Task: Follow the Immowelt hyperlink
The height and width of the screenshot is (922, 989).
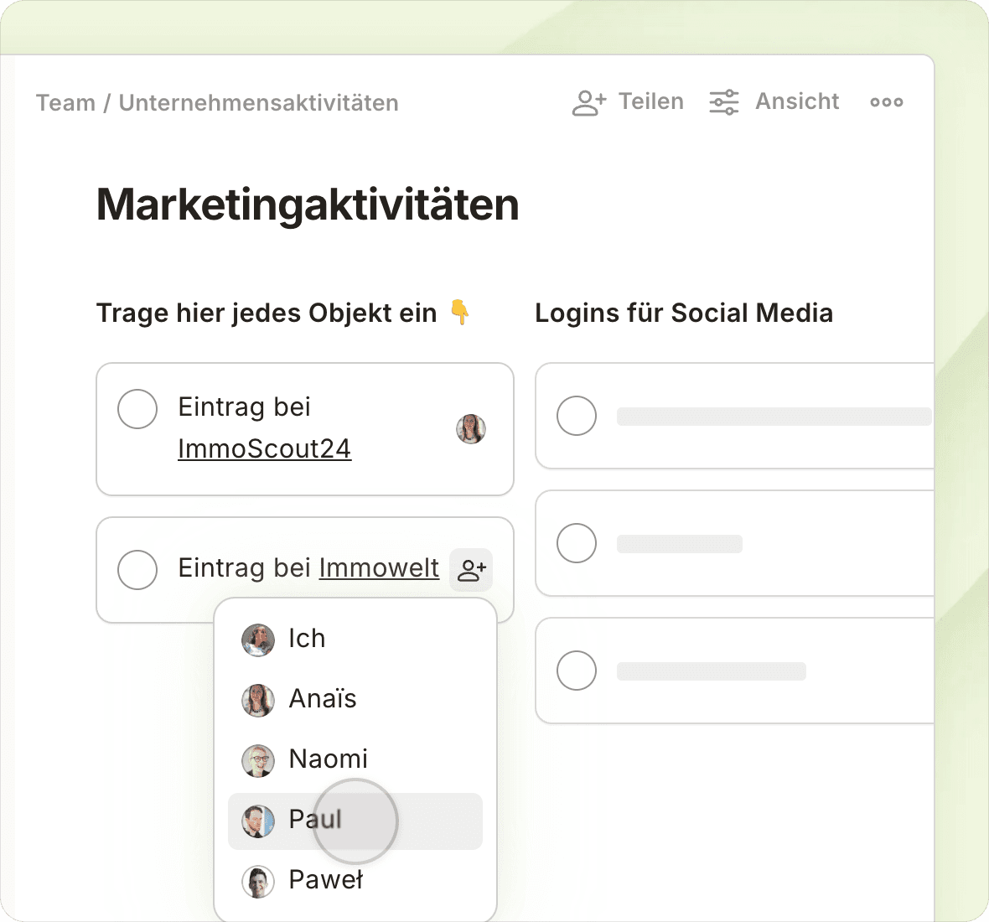Action: [x=379, y=568]
